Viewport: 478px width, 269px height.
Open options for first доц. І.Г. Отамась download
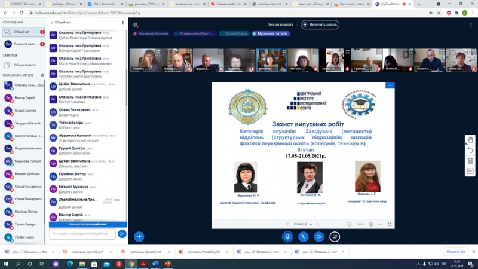pyautogui.click(x=53, y=252)
